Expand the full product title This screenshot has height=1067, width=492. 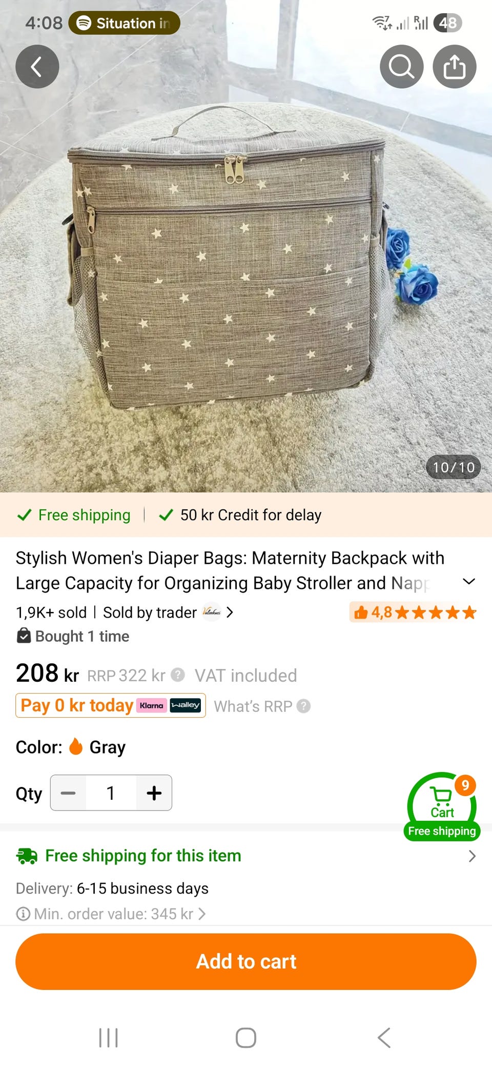coord(469,581)
